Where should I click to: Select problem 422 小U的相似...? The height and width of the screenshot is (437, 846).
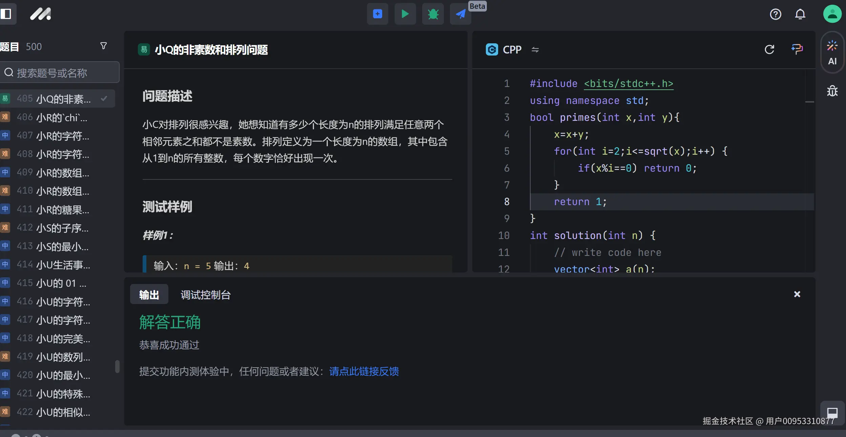[x=57, y=412]
